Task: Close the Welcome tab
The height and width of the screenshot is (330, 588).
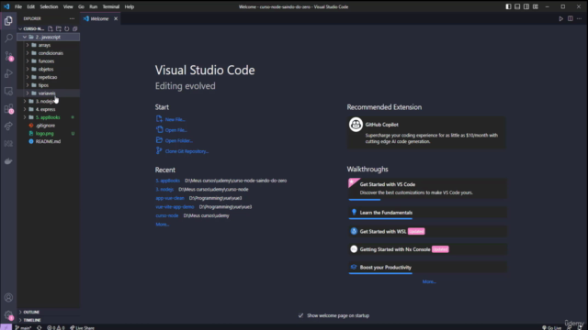Action: click(x=116, y=18)
